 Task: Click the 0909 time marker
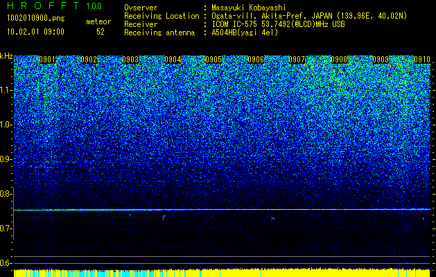tap(381, 60)
